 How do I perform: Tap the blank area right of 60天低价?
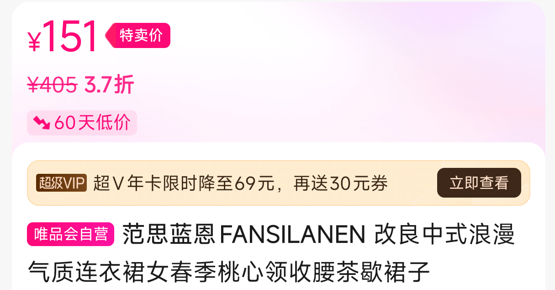[x=338, y=123]
